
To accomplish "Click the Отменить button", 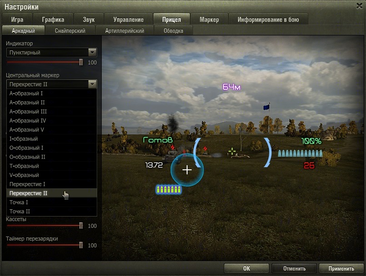I will point(294,268).
